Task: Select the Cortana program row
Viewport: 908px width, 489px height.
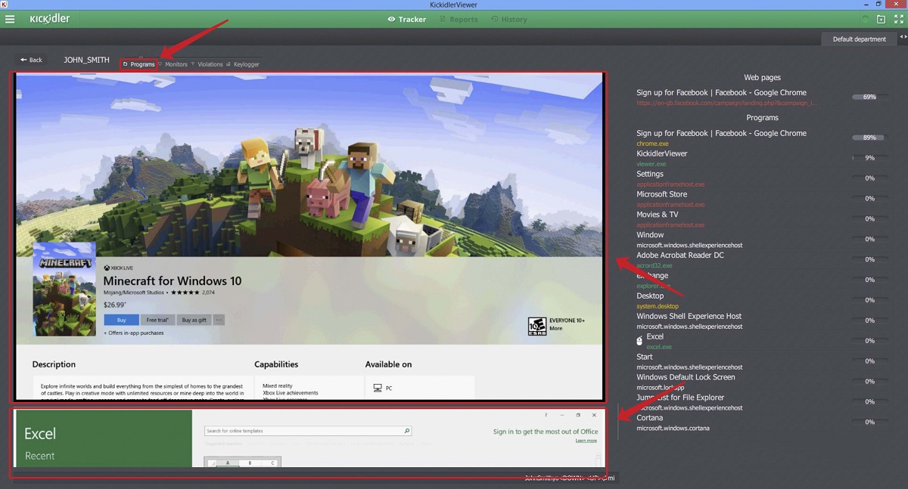Action: pyautogui.click(x=762, y=422)
